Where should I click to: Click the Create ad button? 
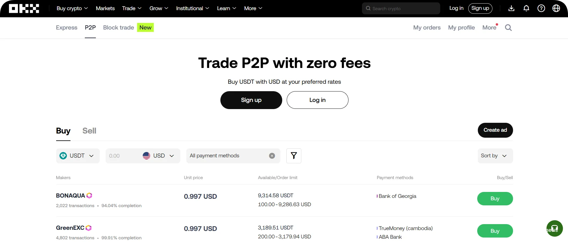(495, 130)
